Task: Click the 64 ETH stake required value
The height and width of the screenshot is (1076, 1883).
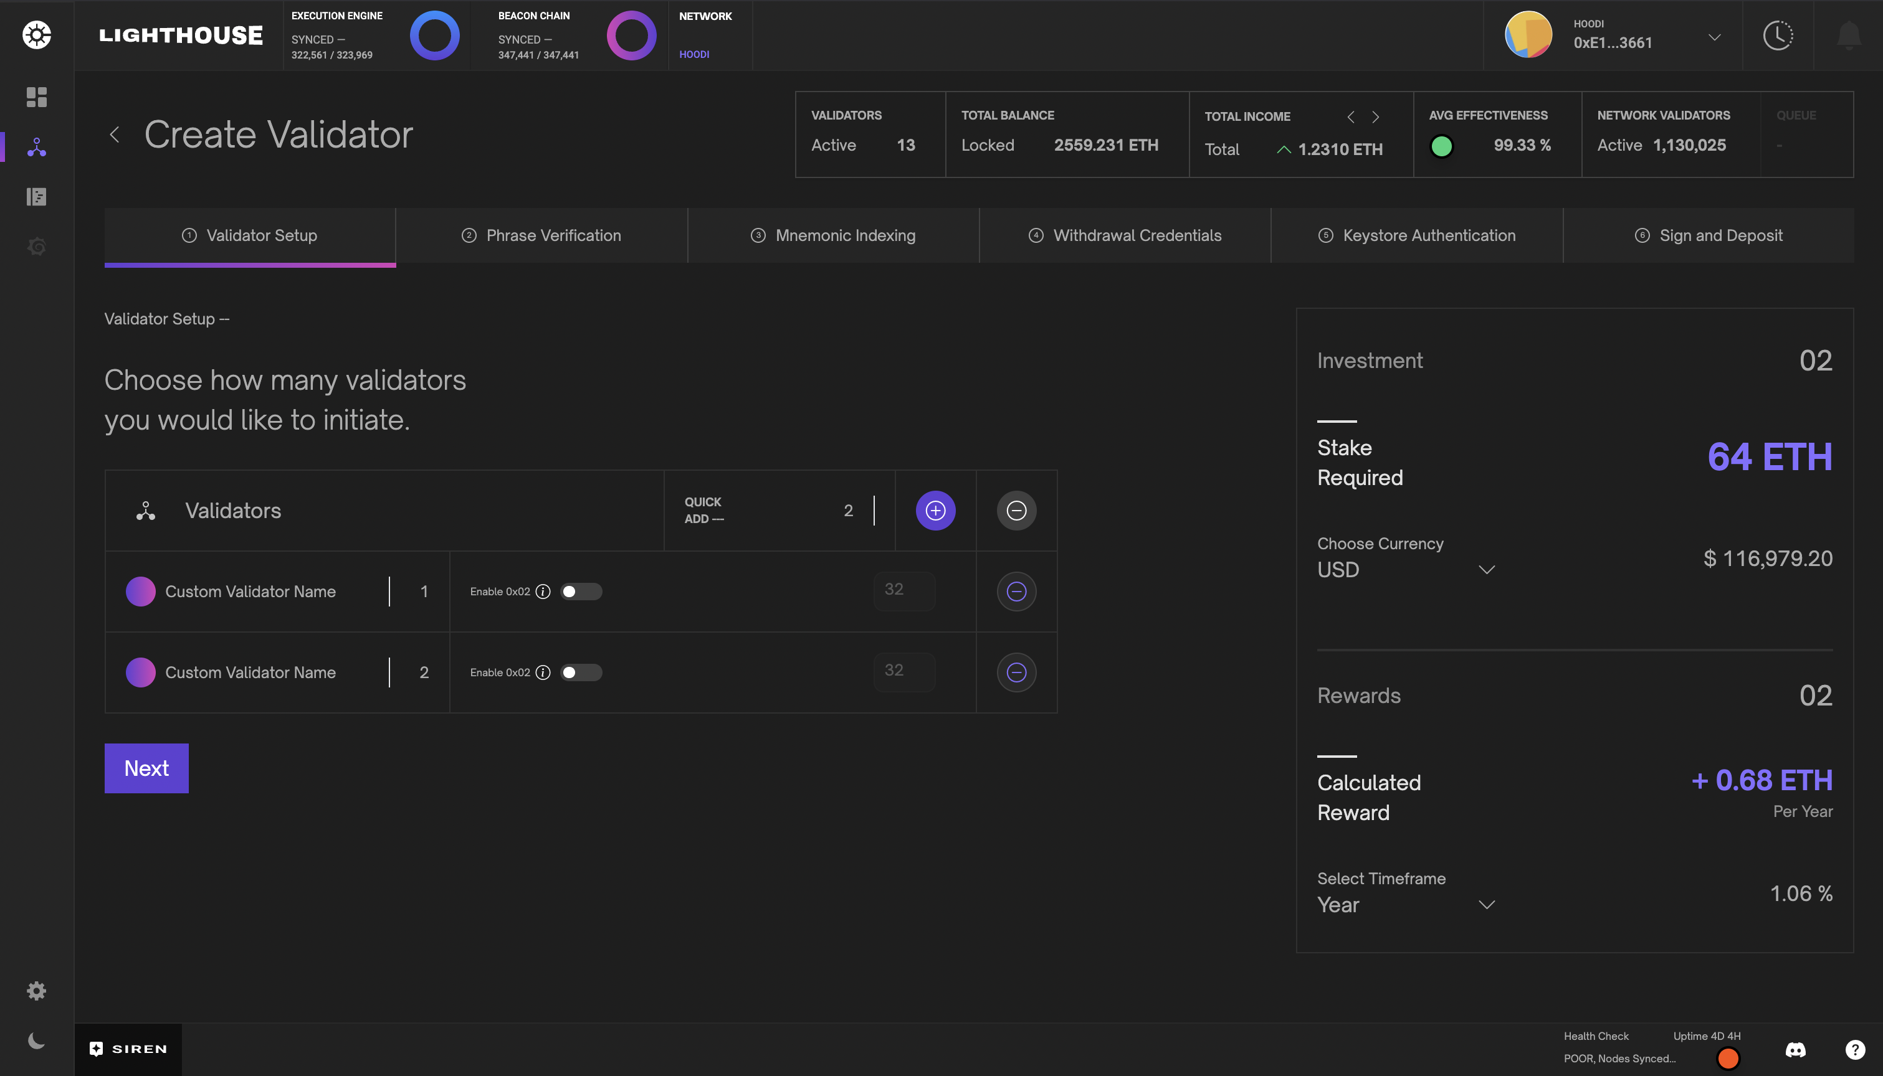Action: tap(1770, 456)
